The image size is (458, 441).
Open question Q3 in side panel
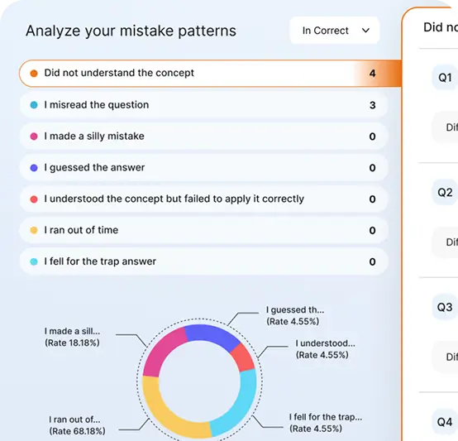pyautogui.click(x=445, y=307)
